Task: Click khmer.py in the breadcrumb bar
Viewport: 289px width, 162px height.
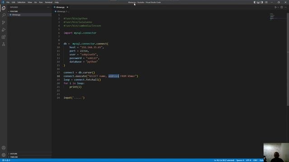Action: coord(61,11)
